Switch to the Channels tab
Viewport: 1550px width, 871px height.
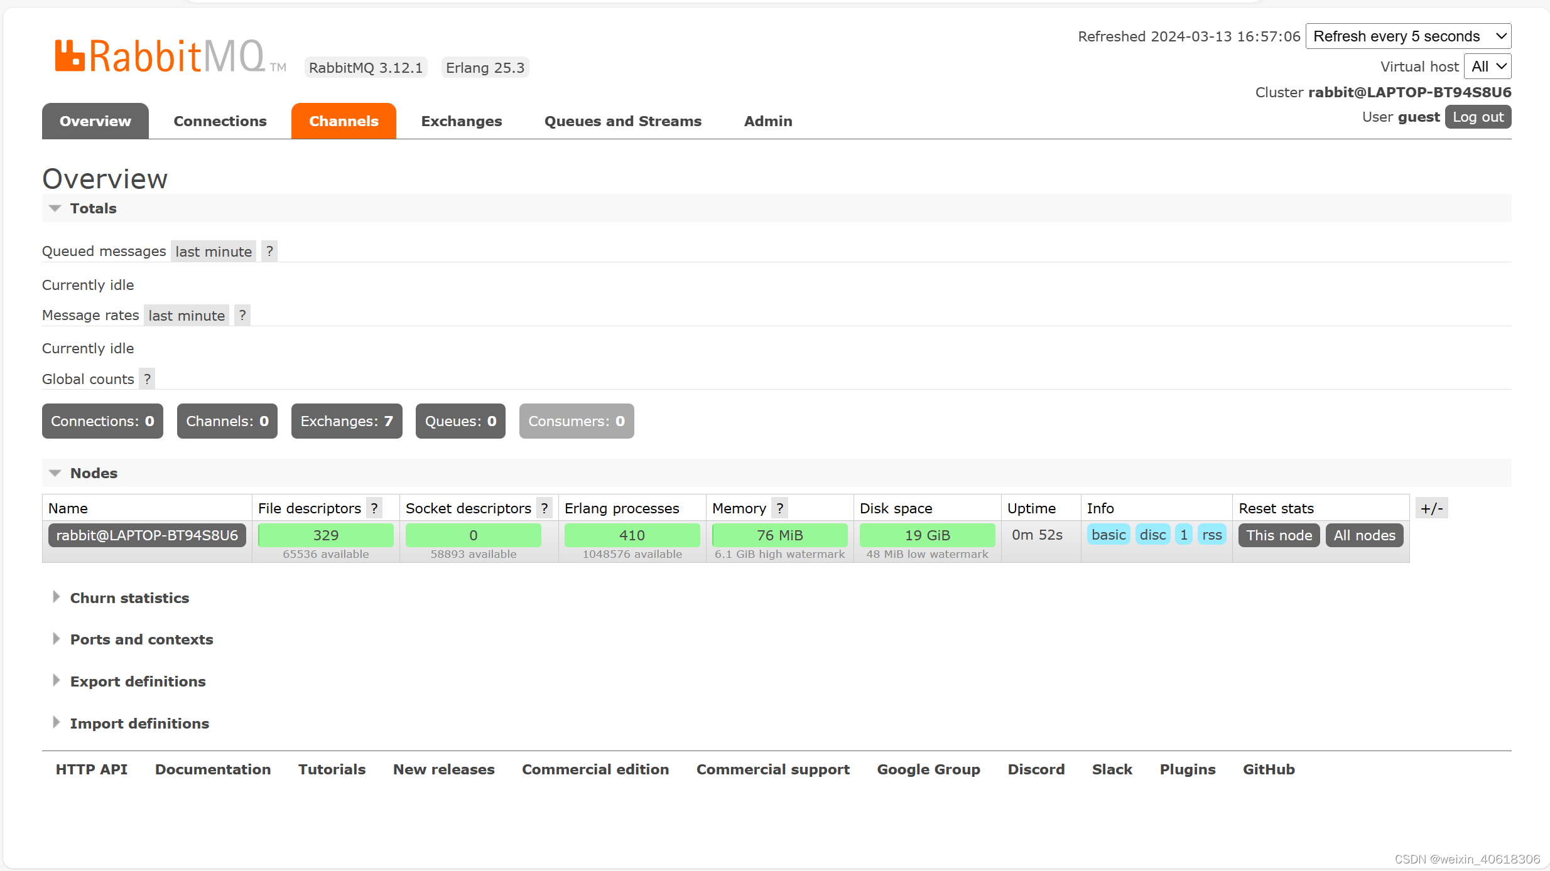tap(344, 121)
